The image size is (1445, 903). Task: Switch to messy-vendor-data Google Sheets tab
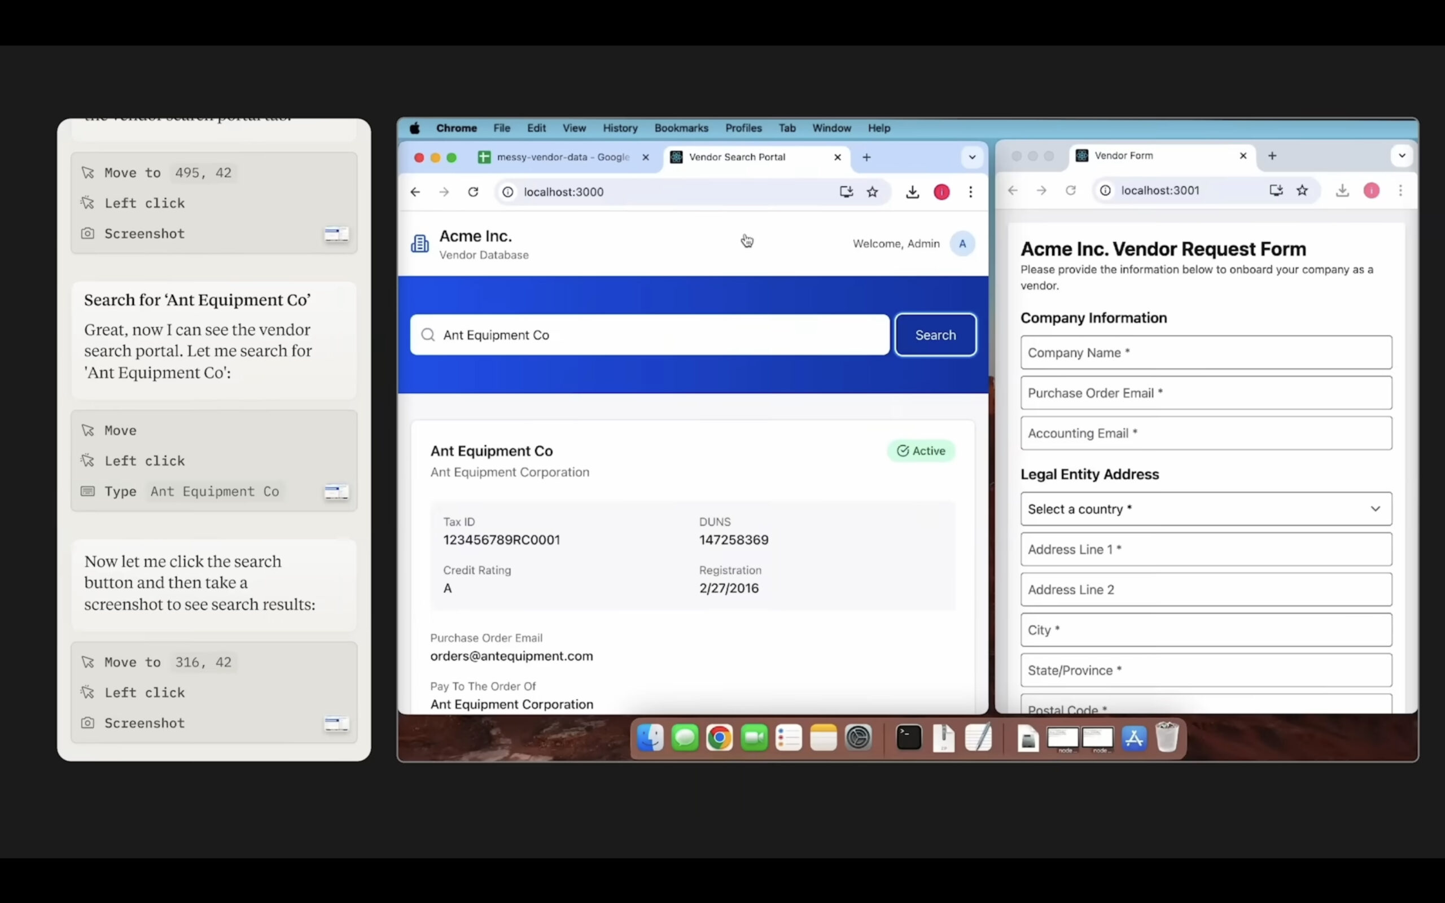[561, 157]
